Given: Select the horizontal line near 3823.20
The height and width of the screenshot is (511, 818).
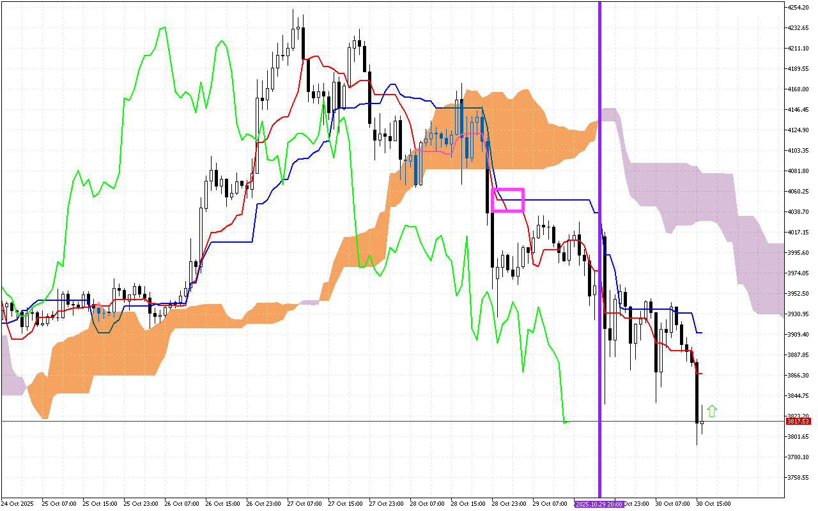Looking at the screenshot, I should (x=383, y=422).
